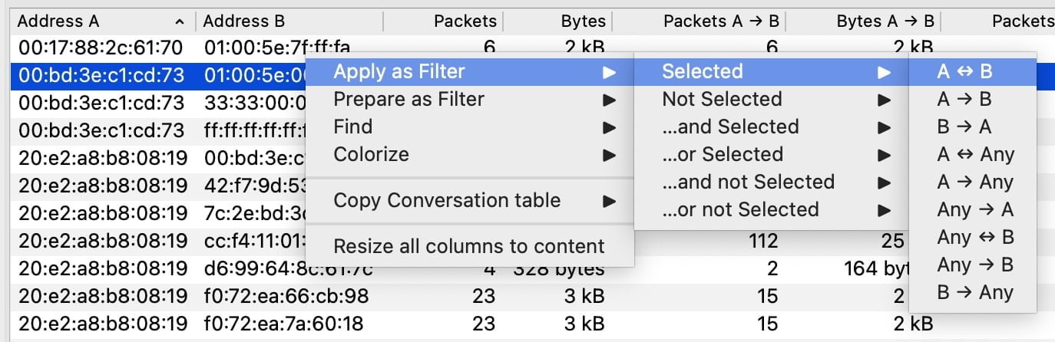Expand the Colorize submenu
Image resolution: width=1055 pixels, height=342 pixels.
point(371,154)
